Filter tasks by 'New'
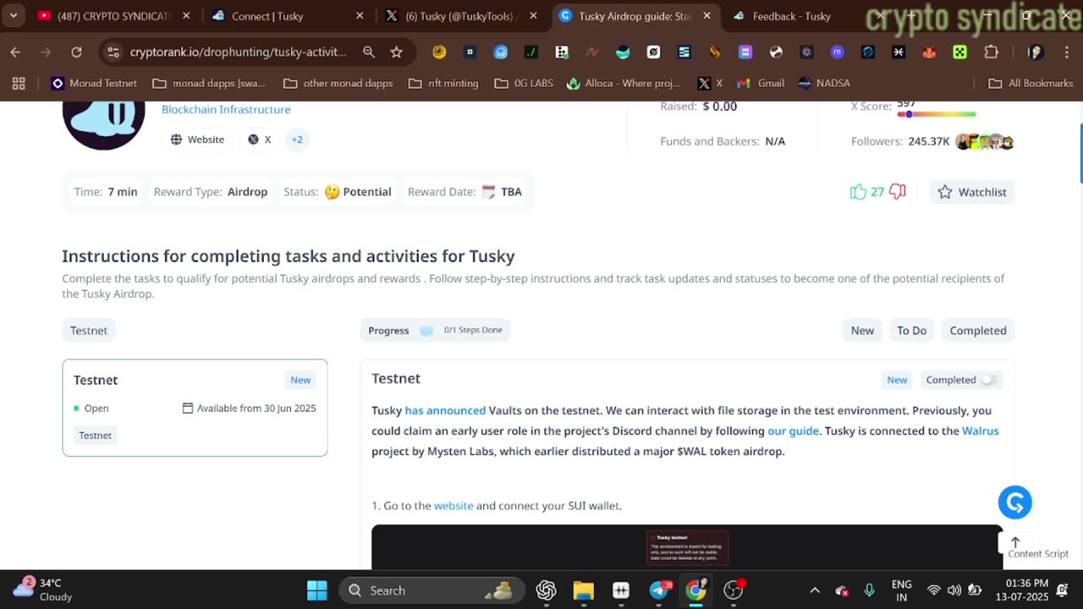 pos(862,331)
